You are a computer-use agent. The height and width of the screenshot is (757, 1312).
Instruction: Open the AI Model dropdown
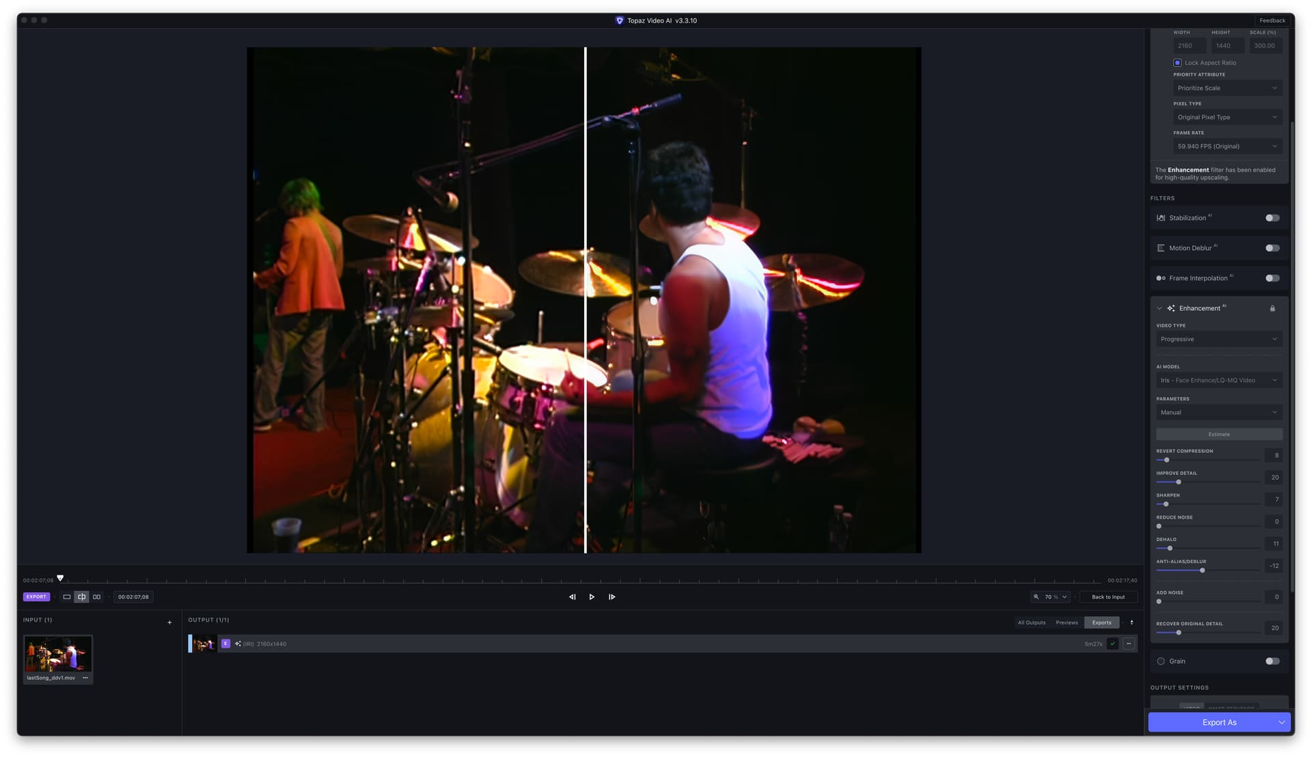[1219, 381]
